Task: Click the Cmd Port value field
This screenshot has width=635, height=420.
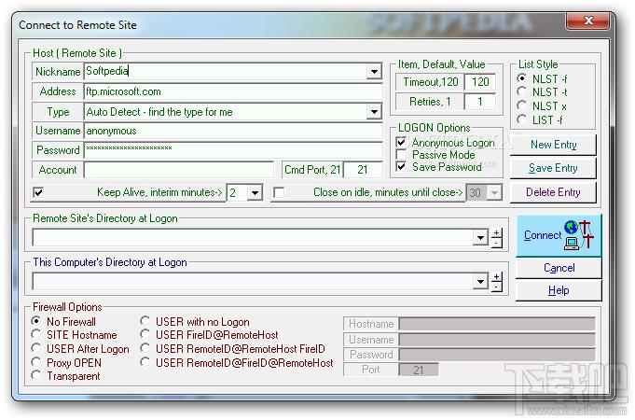Action: (x=363, y=170)
